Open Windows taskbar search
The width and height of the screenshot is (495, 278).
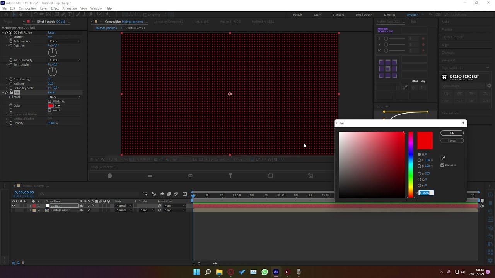(x=208, y=272)
